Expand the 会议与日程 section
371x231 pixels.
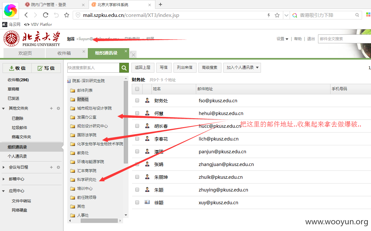pos(3,167)
